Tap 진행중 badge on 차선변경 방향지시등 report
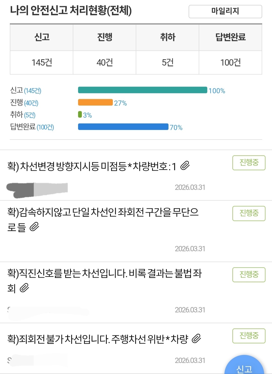Screen dimensions: 272x374 click(249, 163)
